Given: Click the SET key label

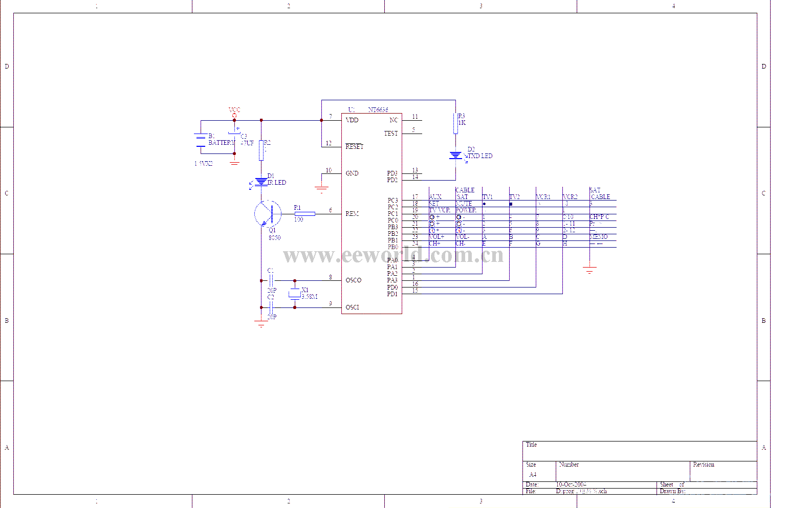Looking at the screenshot, I should [x=434, y=204].
